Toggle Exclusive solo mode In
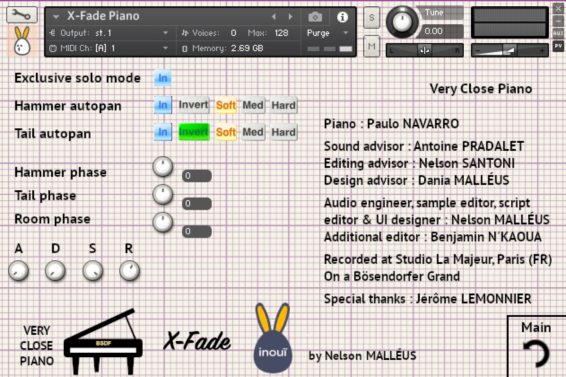Image resolution: width=566 pixels, height=377 pixels. pos(162,78)
